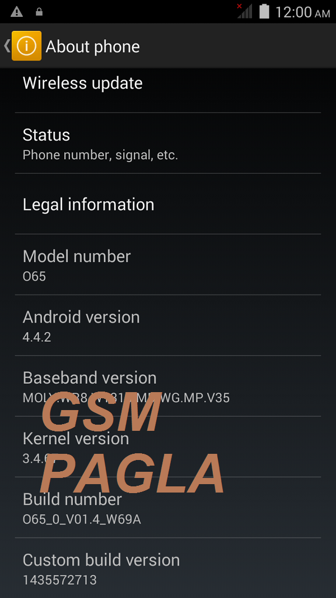Open Wireless update

click(x=168, y=90)
